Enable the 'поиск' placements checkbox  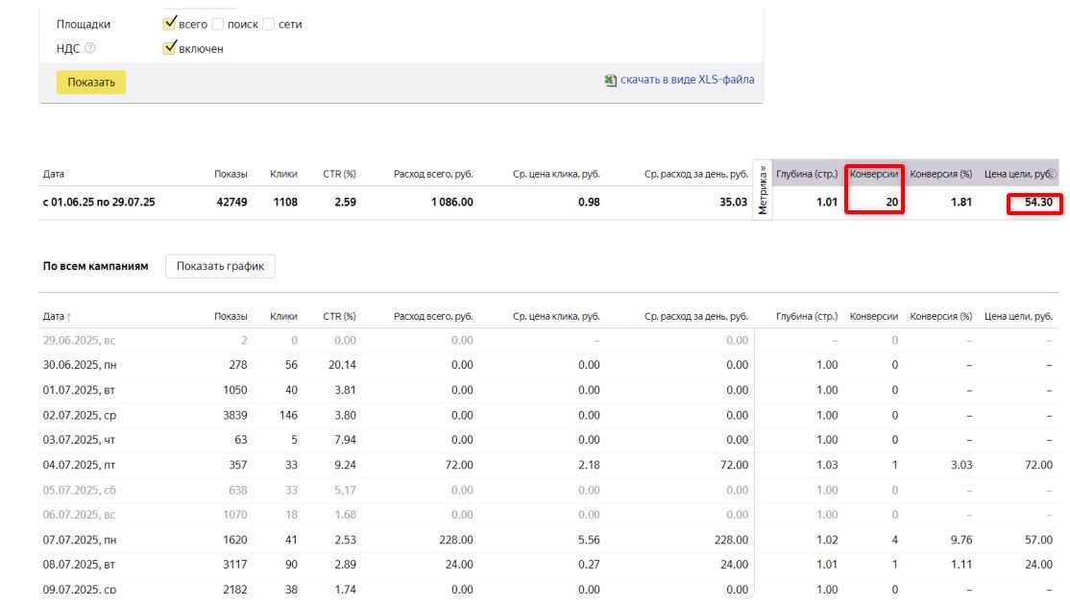coord(218,24)
